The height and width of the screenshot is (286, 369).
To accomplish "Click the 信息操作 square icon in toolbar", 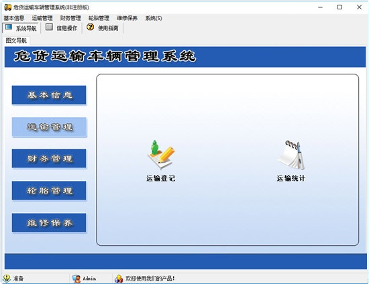I will 49,27.
